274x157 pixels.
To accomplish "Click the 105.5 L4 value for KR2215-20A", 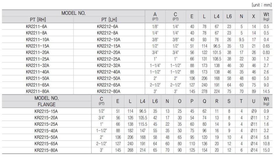I will click(x=143, y=118).
